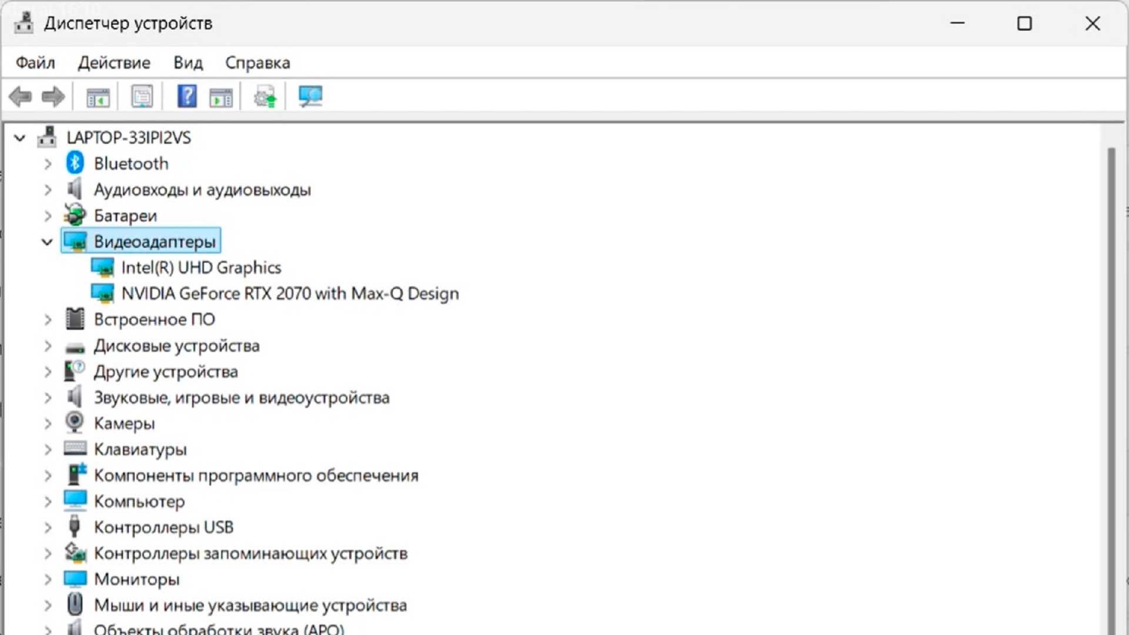Image resolution: width=1129 pixels, height=635 pixels.
Task: Click the Камеры webcam icon
Action: point(74,423)
